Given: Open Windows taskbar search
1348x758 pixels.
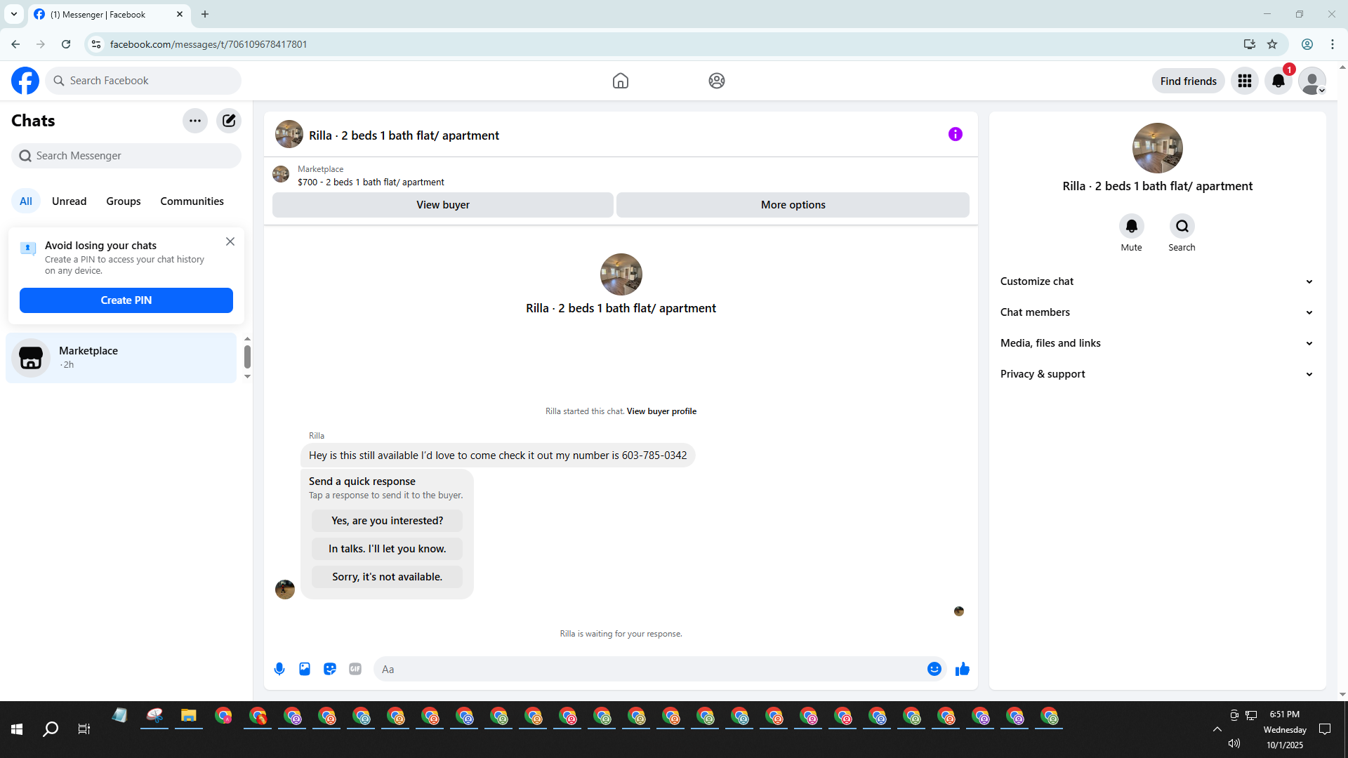Looking at the screenshot, I should click(x=51, y=729).
